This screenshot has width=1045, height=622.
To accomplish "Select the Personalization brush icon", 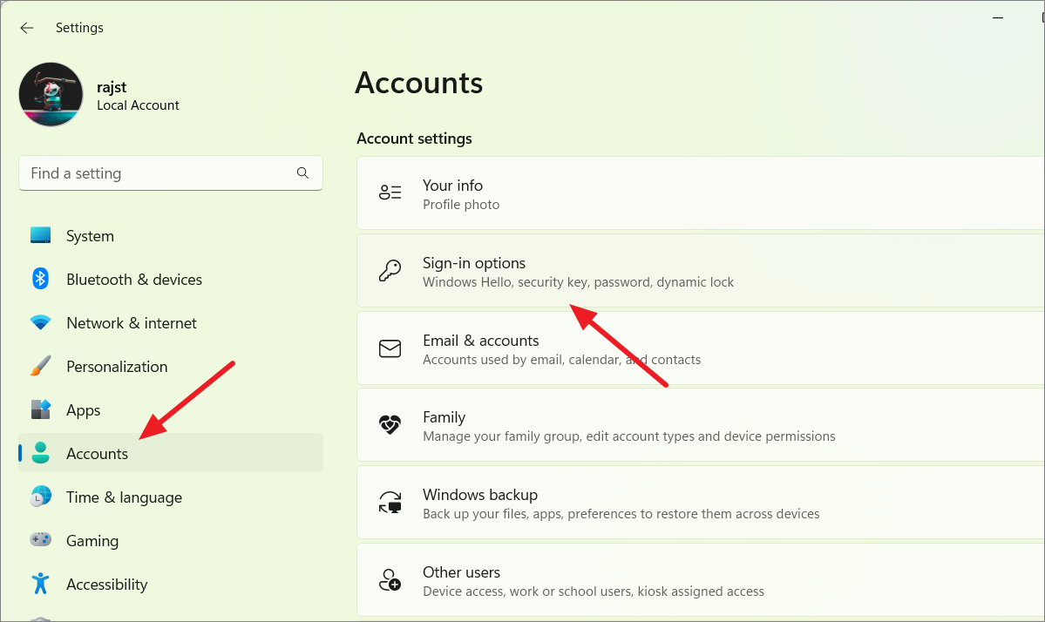I will pyautogui.click(x=40, y=366).
